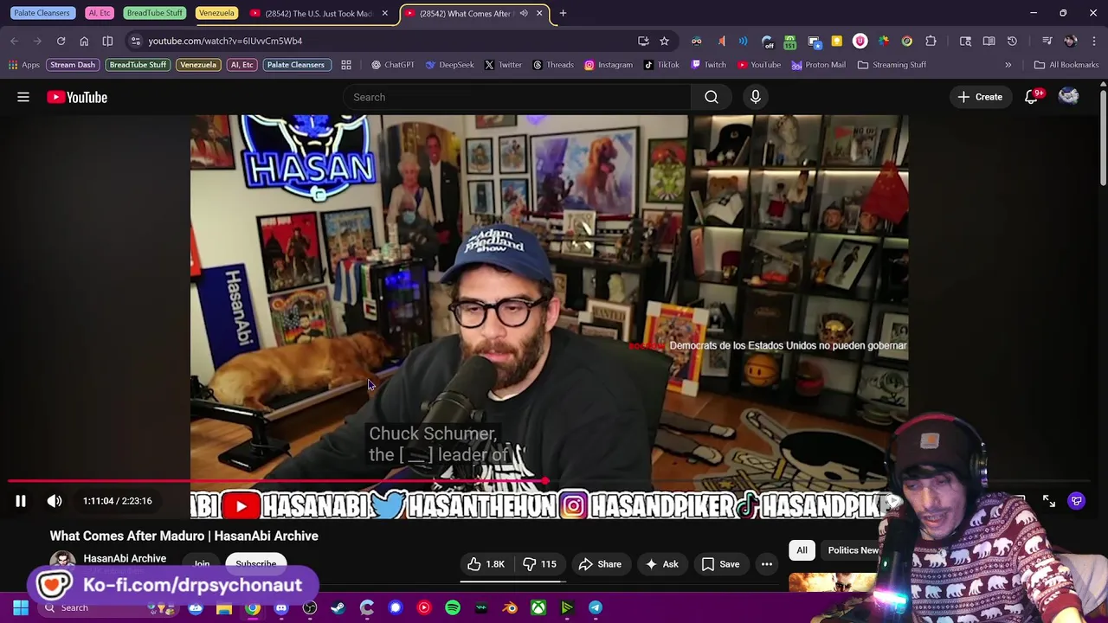Viewport: 1108px width, 623px height.
Task: Open the Chrome profile avatar
Action: point(1071,41)
